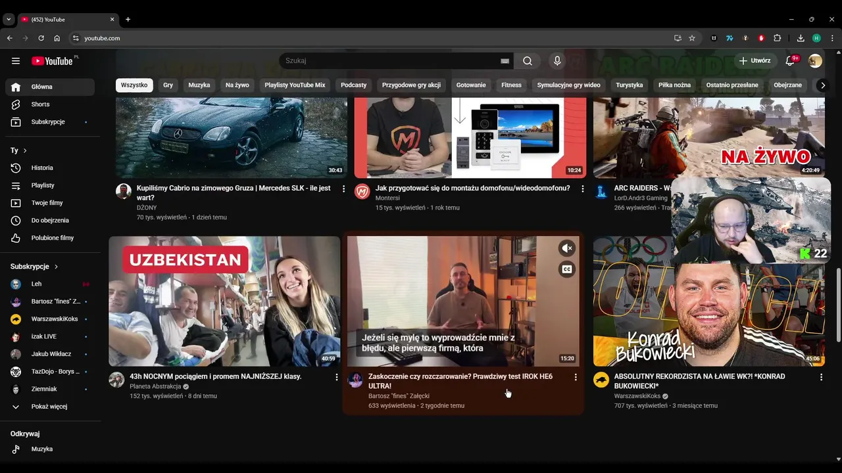Open the notifications bell
The height and width of the screenshot is (473, 842).
click(790, 61)
